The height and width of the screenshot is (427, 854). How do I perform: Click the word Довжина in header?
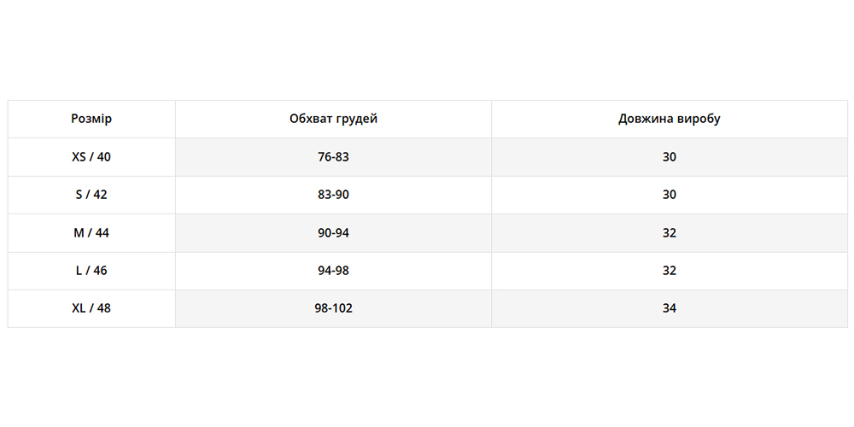(x=646, y=119)
